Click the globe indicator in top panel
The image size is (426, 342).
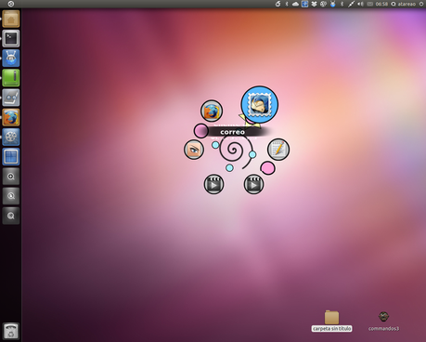pos(323,4)
